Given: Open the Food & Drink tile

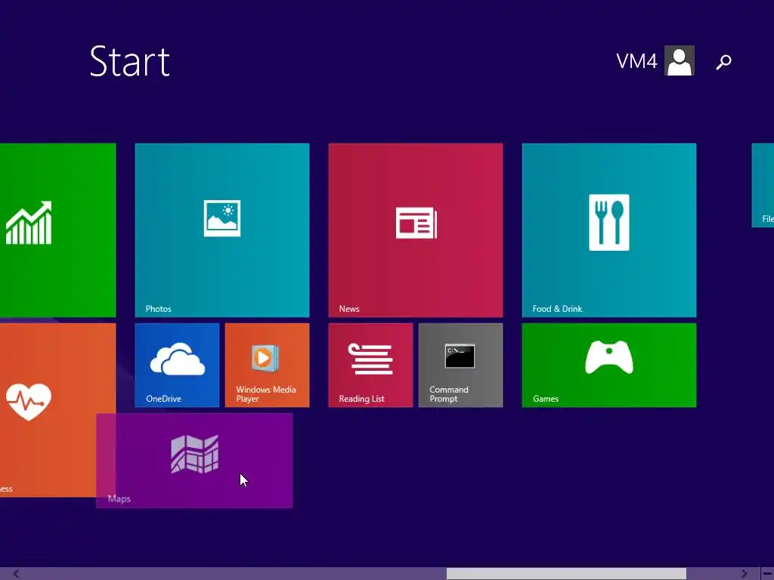Looking at the screenshot, I should (x=609, y=230).
